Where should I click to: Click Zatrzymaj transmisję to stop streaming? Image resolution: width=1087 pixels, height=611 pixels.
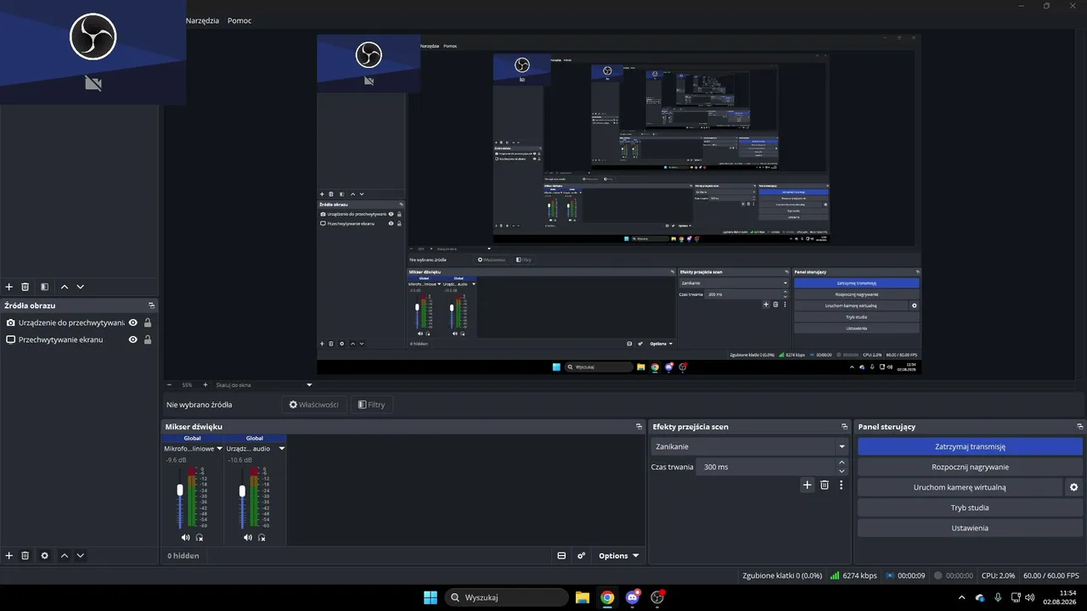[970, 446]
